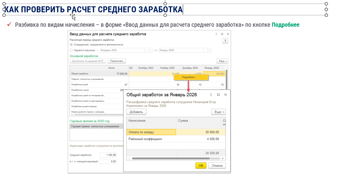
Task: Step the Январь 2026 period spinner
Action: tap(209, 50)
